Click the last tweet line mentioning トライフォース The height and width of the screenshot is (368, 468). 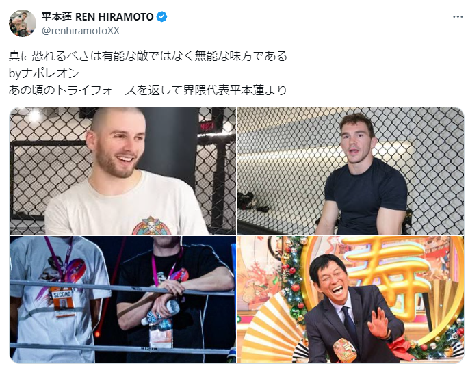pyautogui.click(x=148, y=90)
